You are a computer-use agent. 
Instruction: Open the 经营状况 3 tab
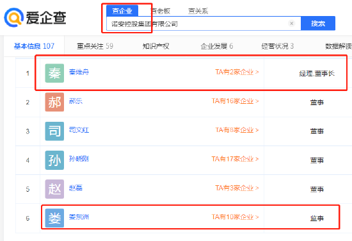(x=278, y=46)
